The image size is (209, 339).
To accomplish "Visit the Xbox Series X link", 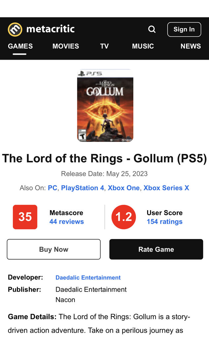I will click(x=166, y=188).
